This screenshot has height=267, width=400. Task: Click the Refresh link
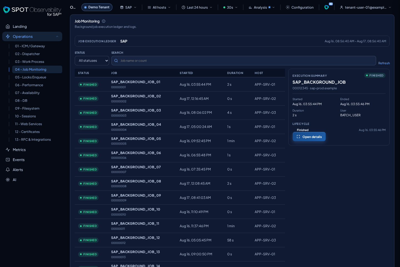click(x=384, y=63)
